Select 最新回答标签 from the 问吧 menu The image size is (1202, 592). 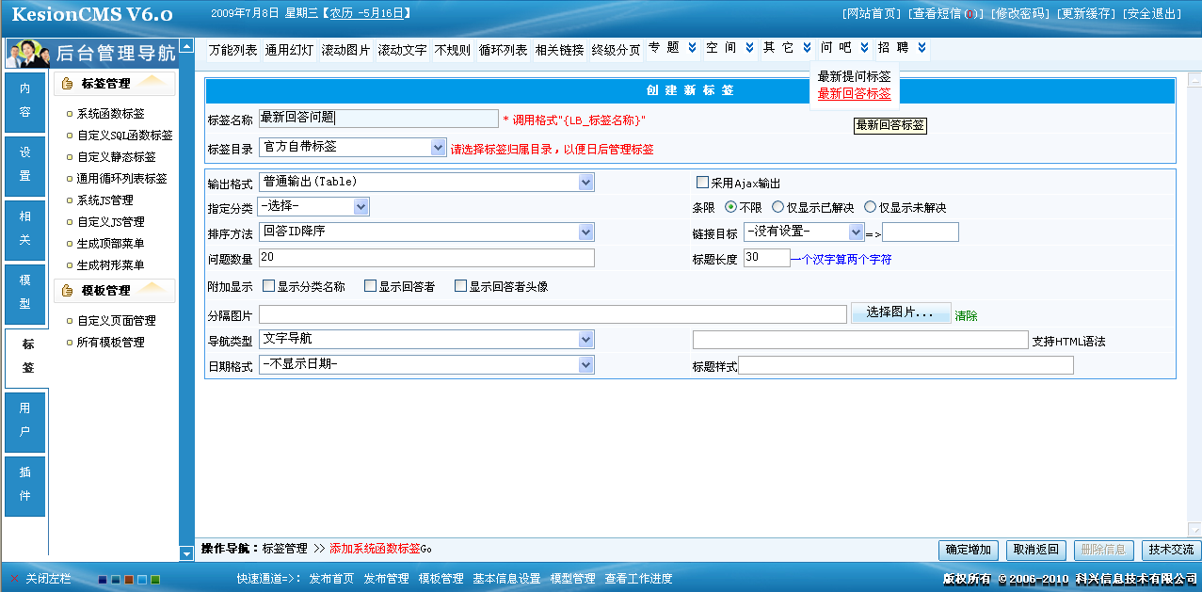(x=856, y=94)
